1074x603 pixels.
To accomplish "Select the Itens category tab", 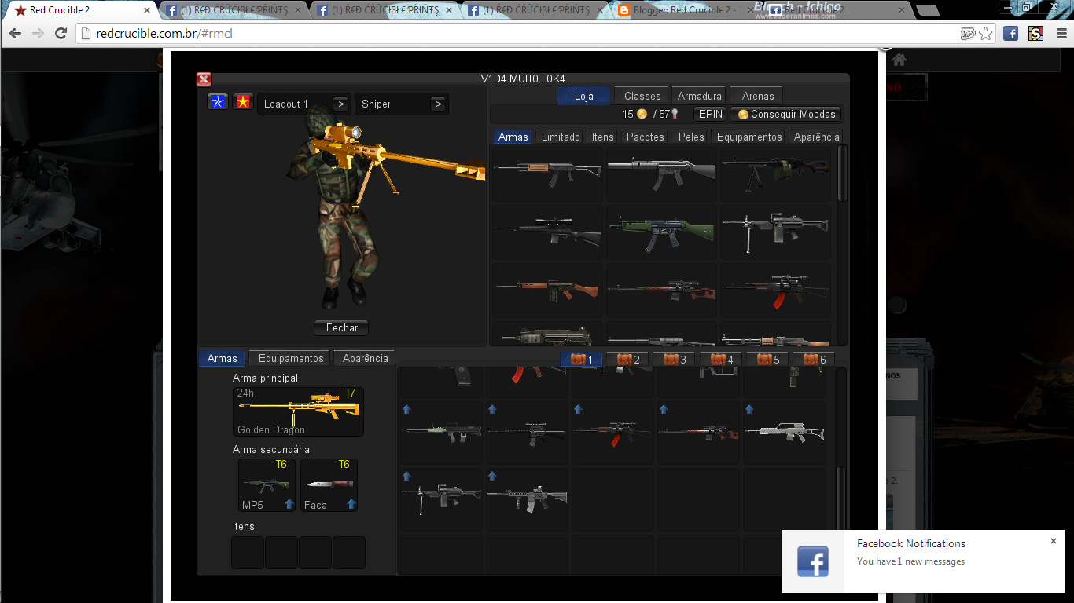I will [603, 137].
